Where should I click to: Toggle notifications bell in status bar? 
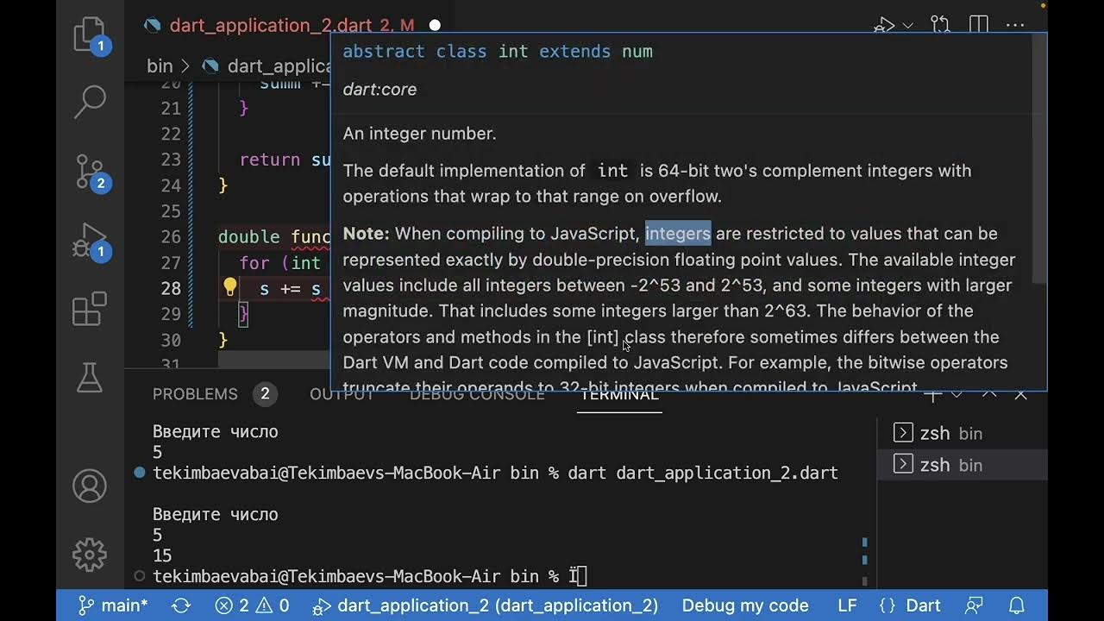pyautogui.click(x=1017, y=605)
